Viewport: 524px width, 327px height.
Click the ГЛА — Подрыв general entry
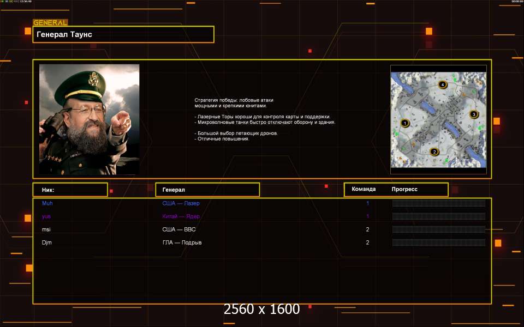pos(182,243)
